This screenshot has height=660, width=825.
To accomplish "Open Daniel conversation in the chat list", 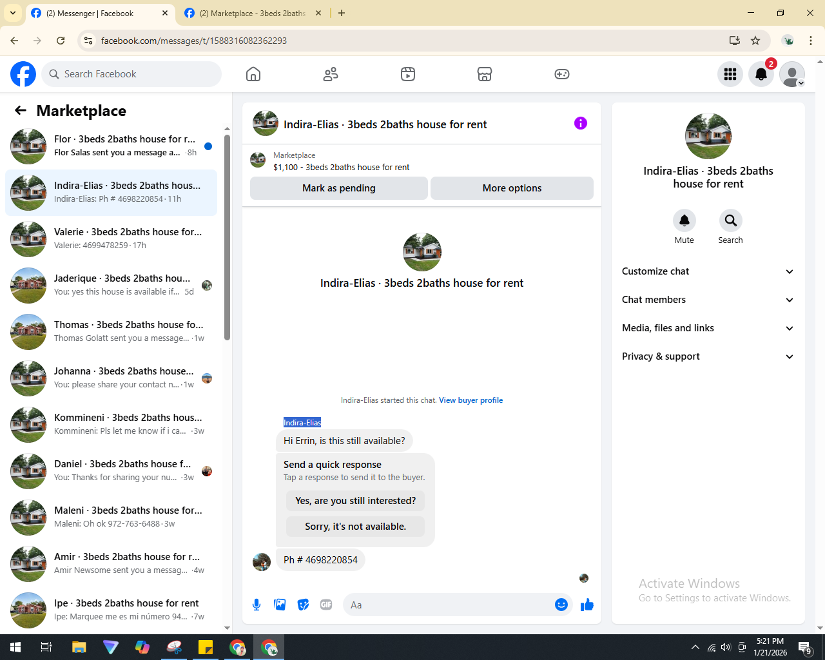I will point(111,471).
